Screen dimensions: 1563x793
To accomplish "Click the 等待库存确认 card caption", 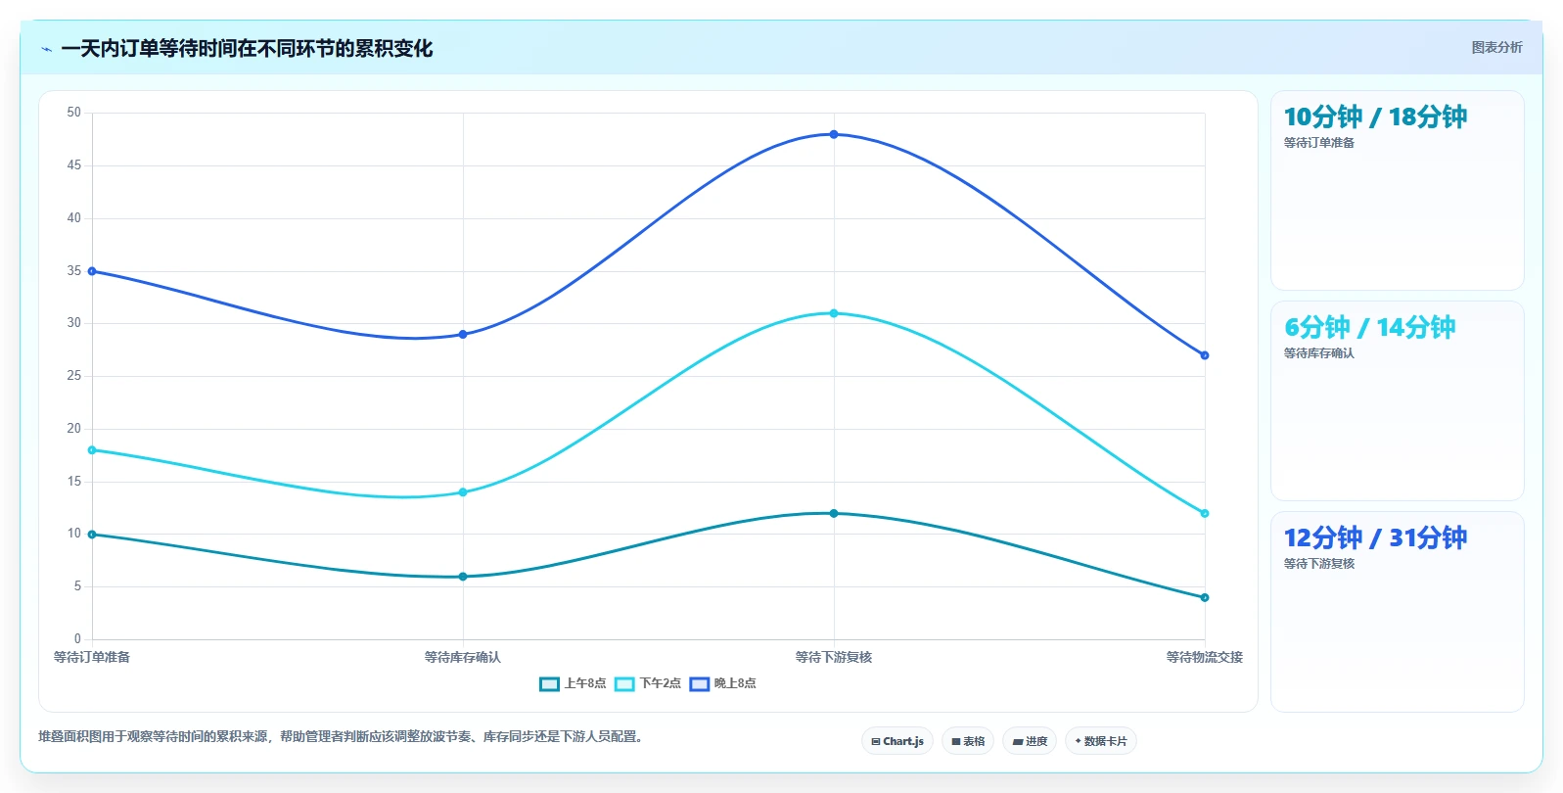I will (x=1319, y=353).
